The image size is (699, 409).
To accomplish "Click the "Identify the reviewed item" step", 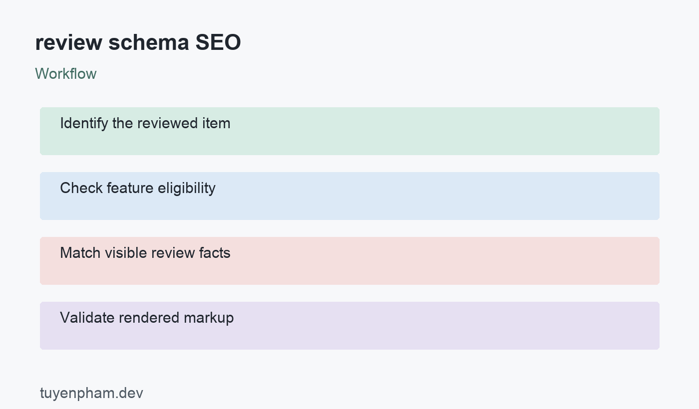I will coord(349,131).
